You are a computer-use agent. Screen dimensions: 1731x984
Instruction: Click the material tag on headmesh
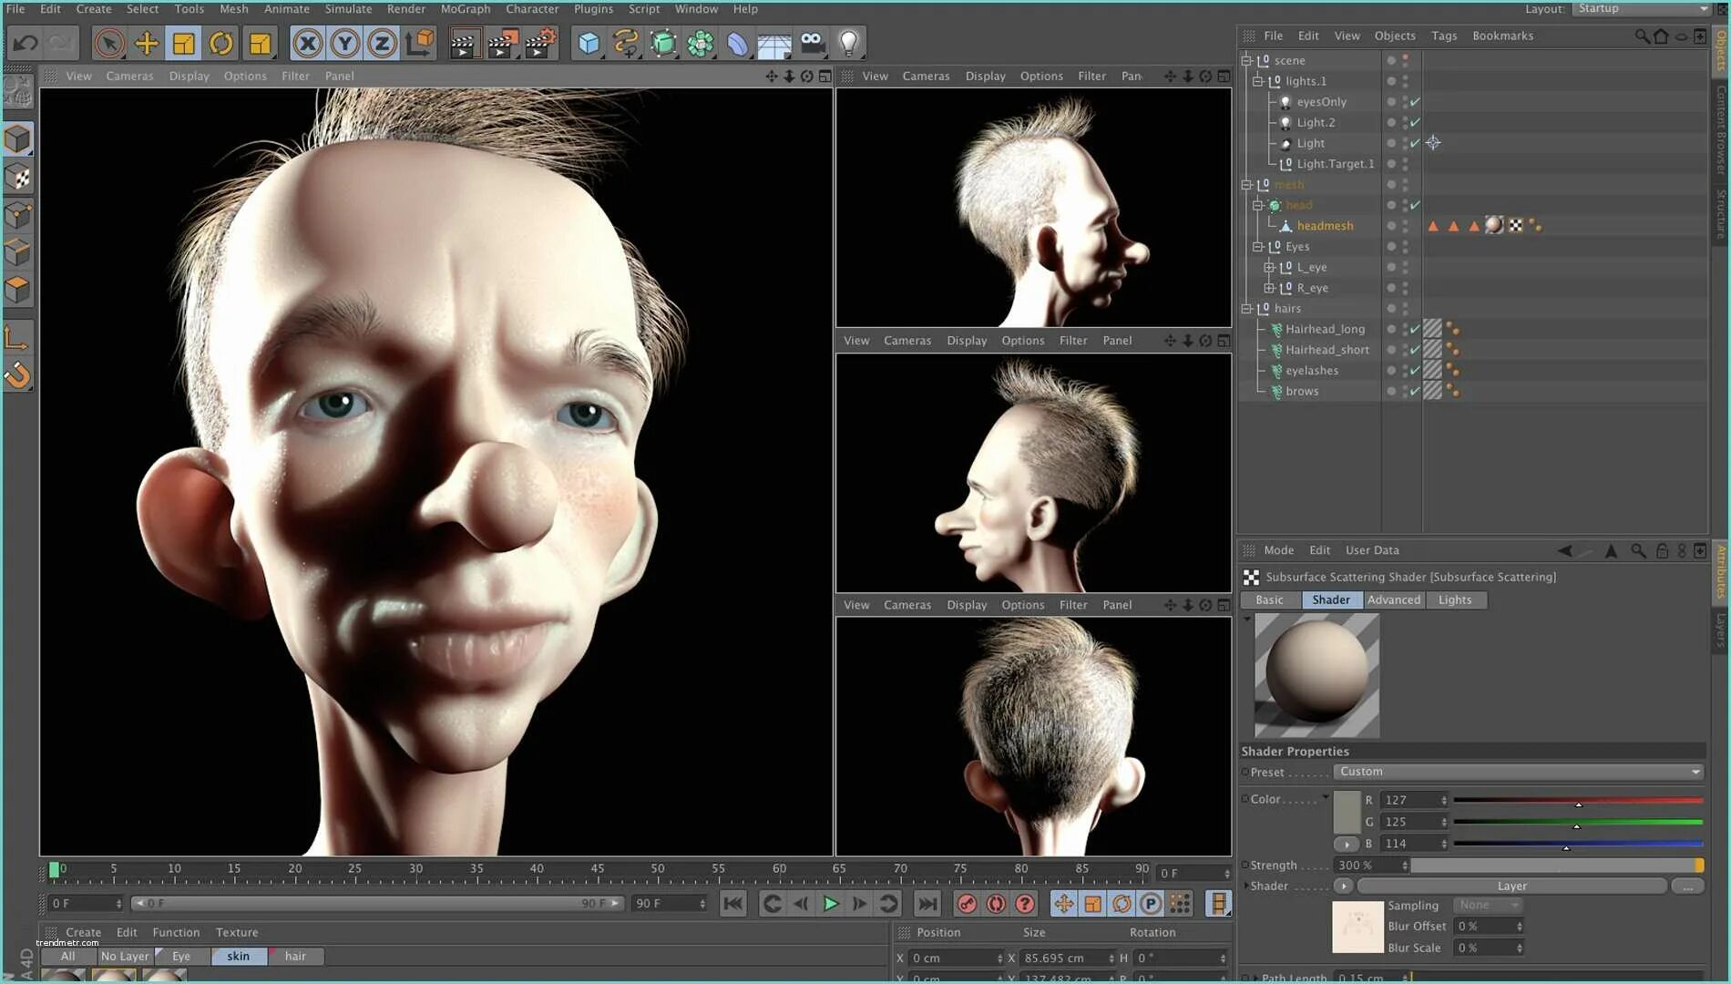coord(1494,225)
